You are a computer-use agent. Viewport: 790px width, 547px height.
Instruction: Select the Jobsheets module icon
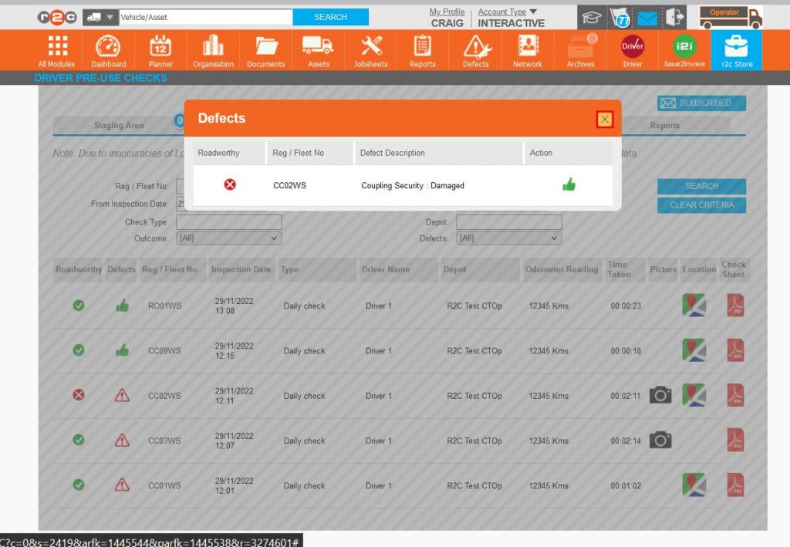pyautogui.click(x=370, y=49)
